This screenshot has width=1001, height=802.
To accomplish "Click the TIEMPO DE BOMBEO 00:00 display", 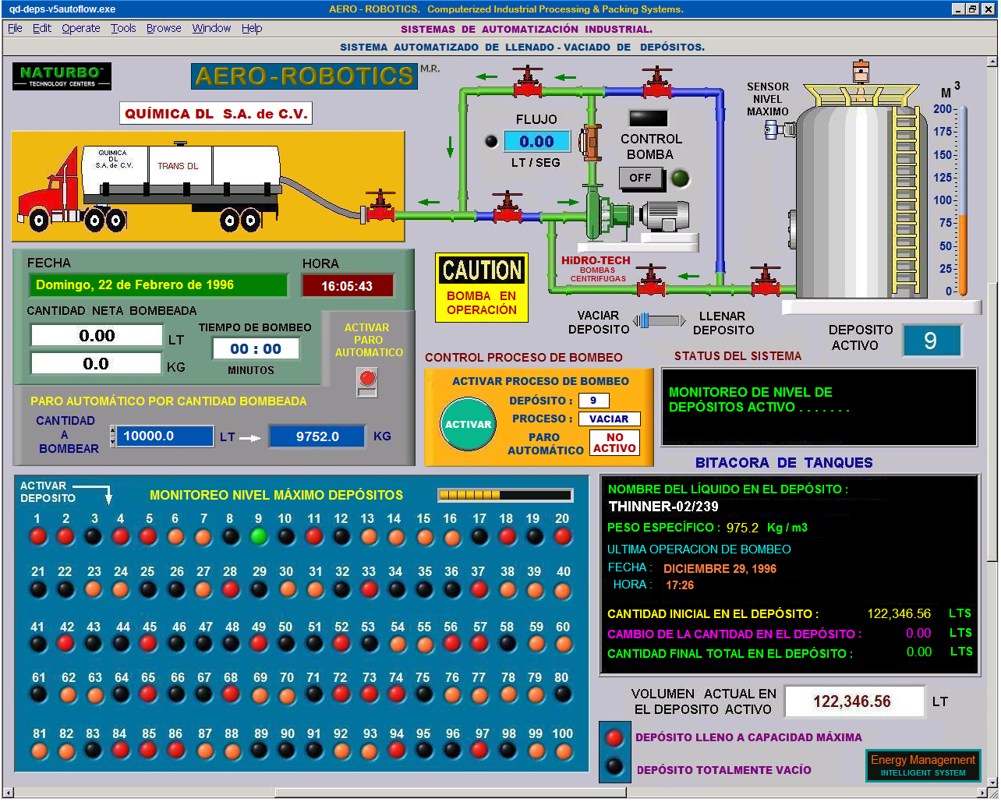I will [256, 349].
